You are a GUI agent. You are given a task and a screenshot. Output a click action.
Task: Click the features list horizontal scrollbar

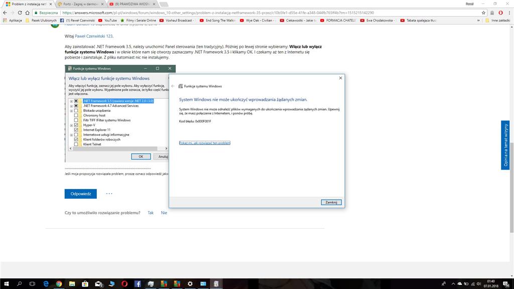(x=115, y=149)
